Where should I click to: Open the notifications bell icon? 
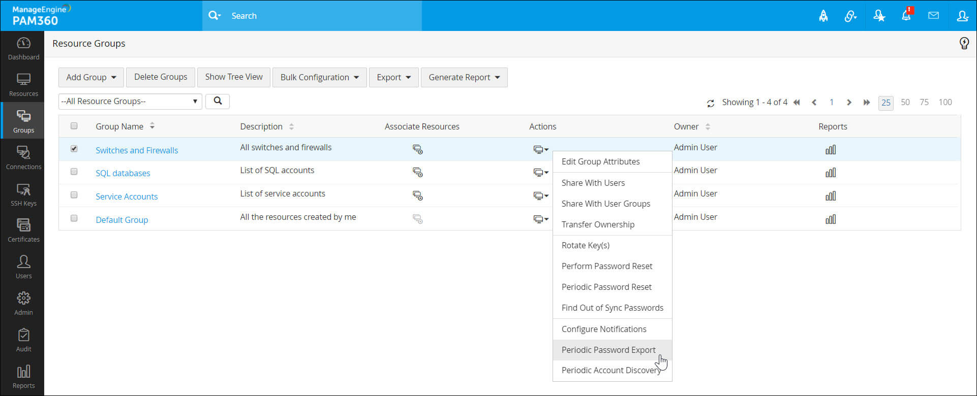coord(906,16)
